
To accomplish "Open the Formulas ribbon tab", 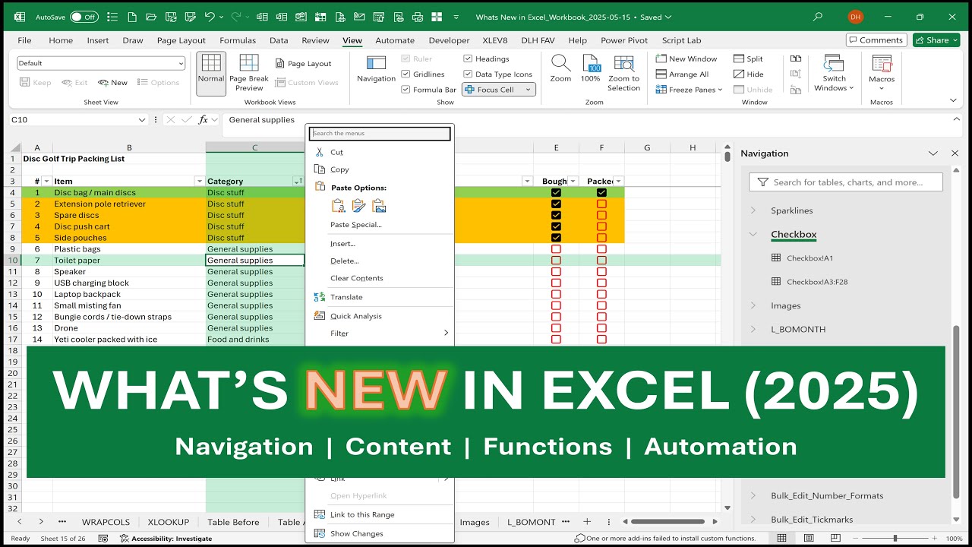I will (238, 40).
